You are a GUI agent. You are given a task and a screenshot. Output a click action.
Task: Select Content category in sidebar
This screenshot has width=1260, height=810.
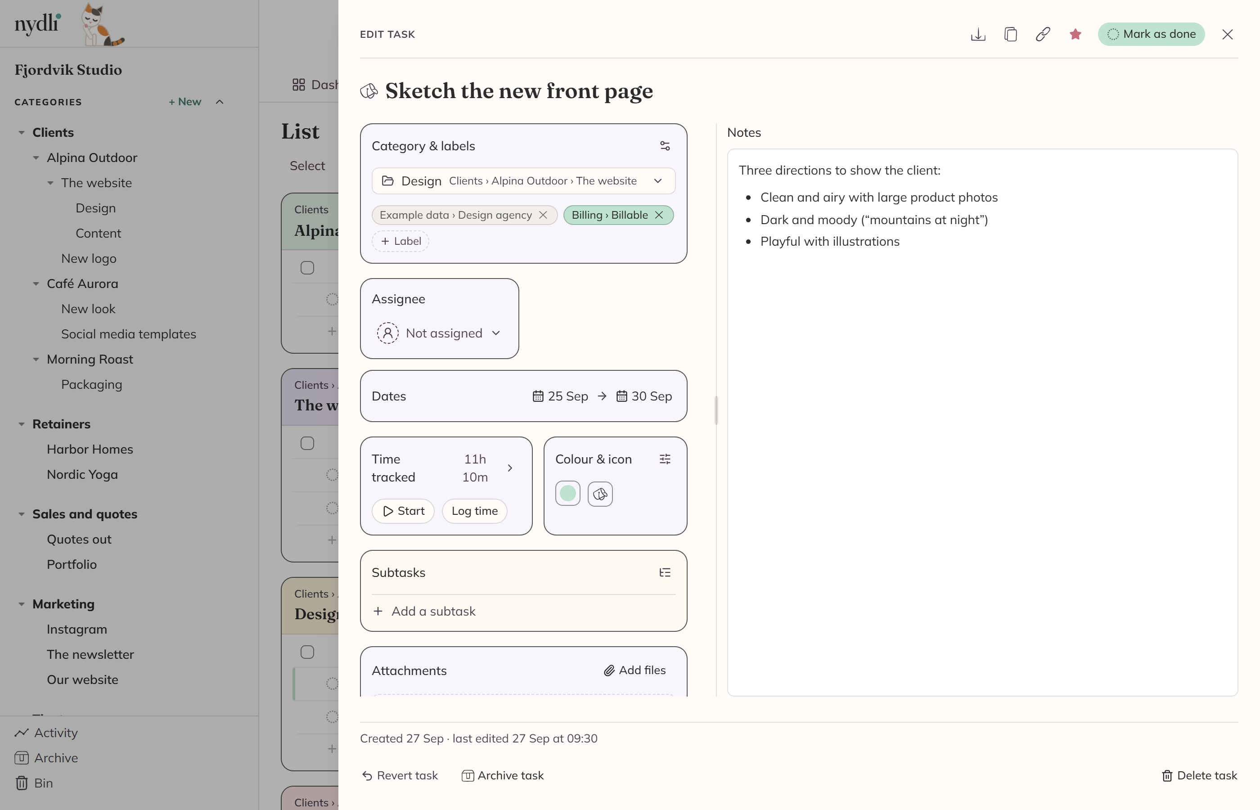(99, 233)
